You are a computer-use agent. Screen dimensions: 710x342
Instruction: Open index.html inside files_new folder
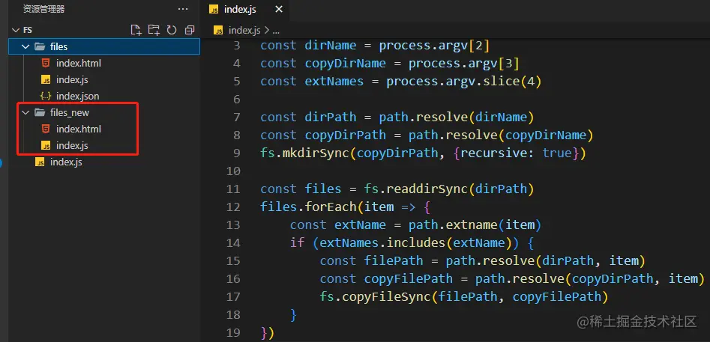point(78,129)
